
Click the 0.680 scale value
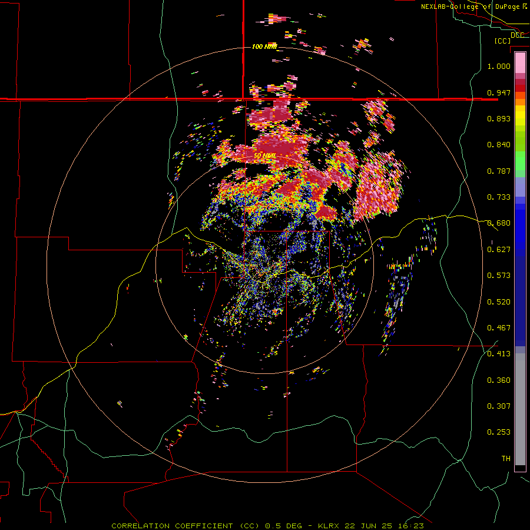click(499, 223)
